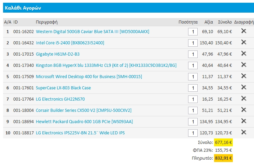Click product ID 001-18694
Image resolution: width=254 pixels, height=163 pixels.
pyautogui.click(x=24, y=121)
